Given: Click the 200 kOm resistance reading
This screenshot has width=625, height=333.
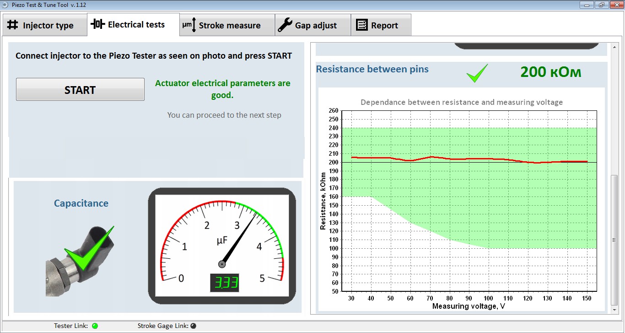Looking at the screenshot, I should 551,72.
